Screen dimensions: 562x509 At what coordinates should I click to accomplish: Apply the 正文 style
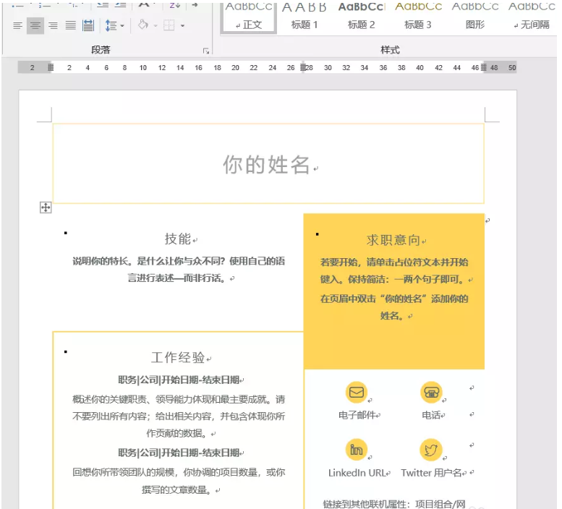[249, 17]
